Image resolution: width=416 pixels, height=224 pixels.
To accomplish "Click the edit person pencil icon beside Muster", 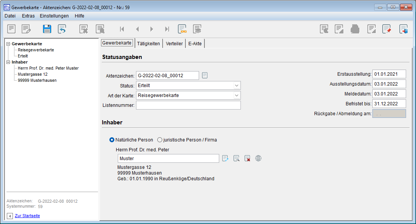I will [225, 158].
